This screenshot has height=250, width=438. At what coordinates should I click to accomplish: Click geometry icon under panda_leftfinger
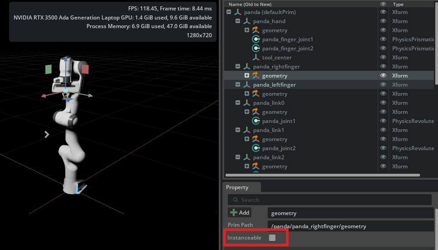pyautogui.click(x=255, y=94)
